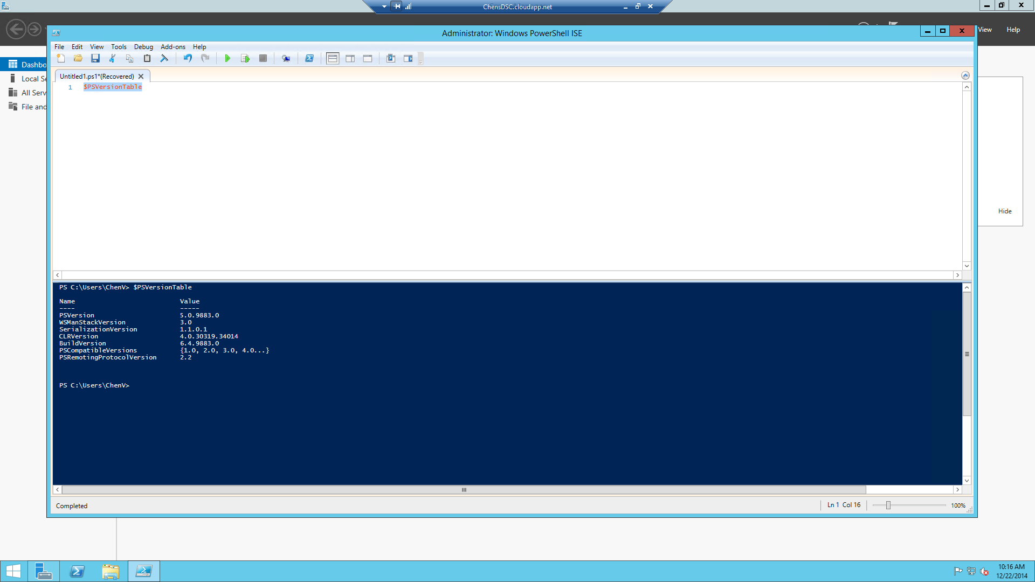Screen dimensions: 1035x582
Task: Open the Add-ons menu
Action: (172, 47)
